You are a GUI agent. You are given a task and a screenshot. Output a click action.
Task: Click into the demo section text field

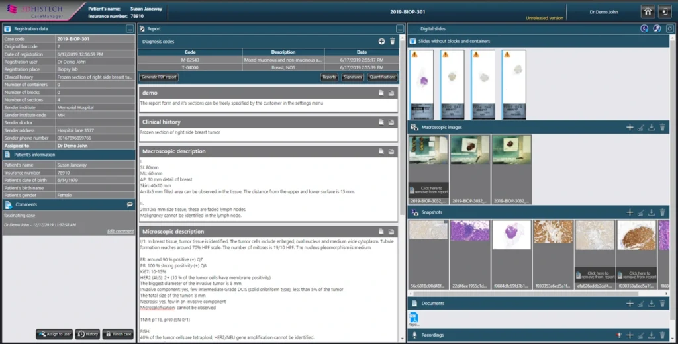[269, 105]
